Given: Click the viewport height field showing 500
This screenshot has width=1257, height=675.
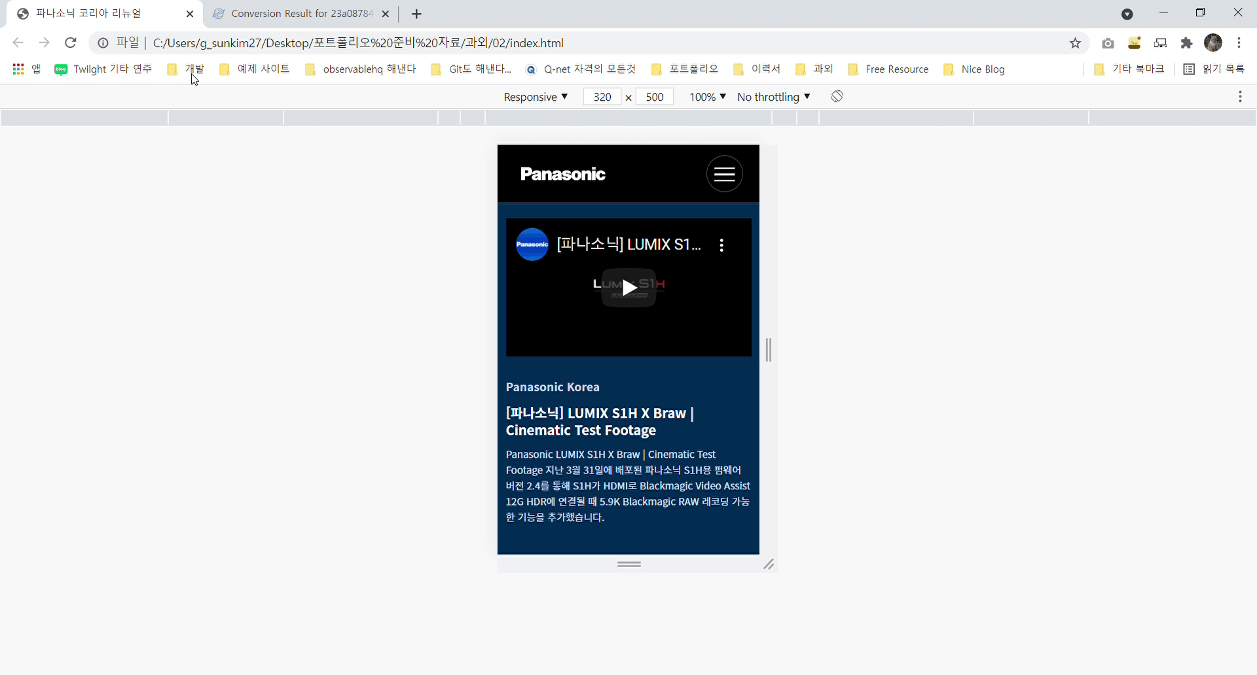Looking at the screenshot, I should coord(654,97).
